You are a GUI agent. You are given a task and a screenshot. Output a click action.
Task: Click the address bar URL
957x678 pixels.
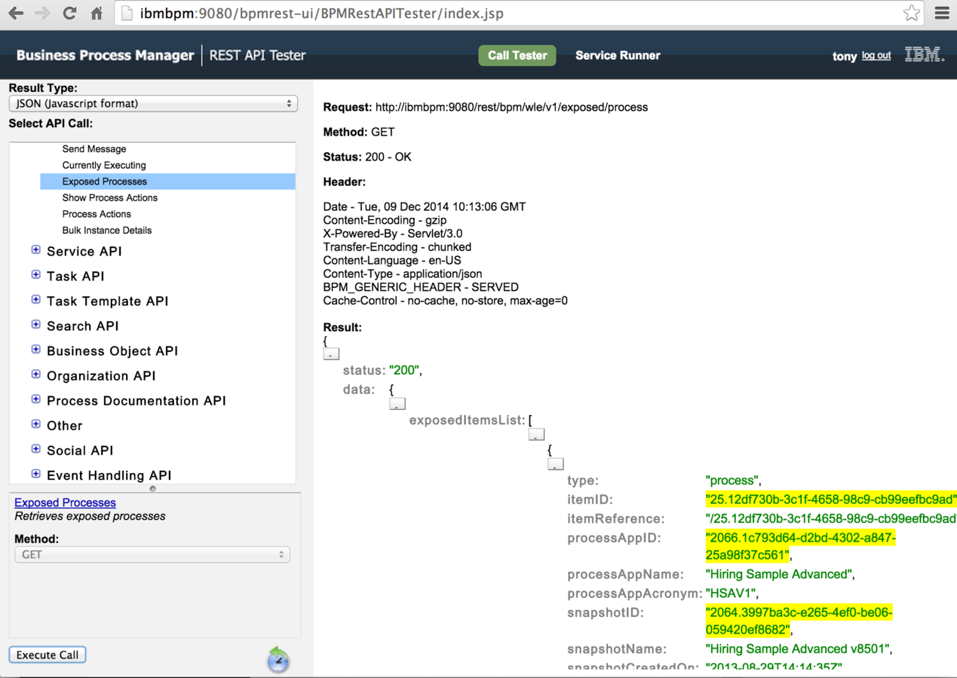coord(322,14)
